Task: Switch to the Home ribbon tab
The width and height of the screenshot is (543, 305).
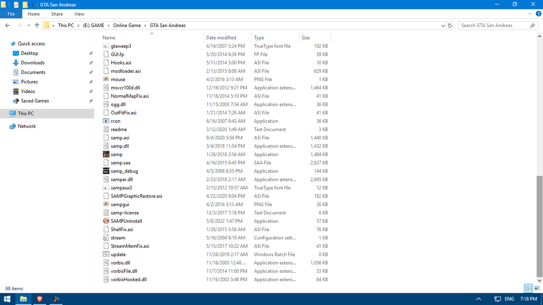Action: coord(34,14)
